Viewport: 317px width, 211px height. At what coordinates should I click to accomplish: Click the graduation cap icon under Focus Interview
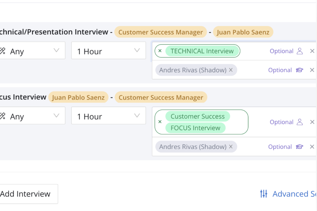[300, 147]
